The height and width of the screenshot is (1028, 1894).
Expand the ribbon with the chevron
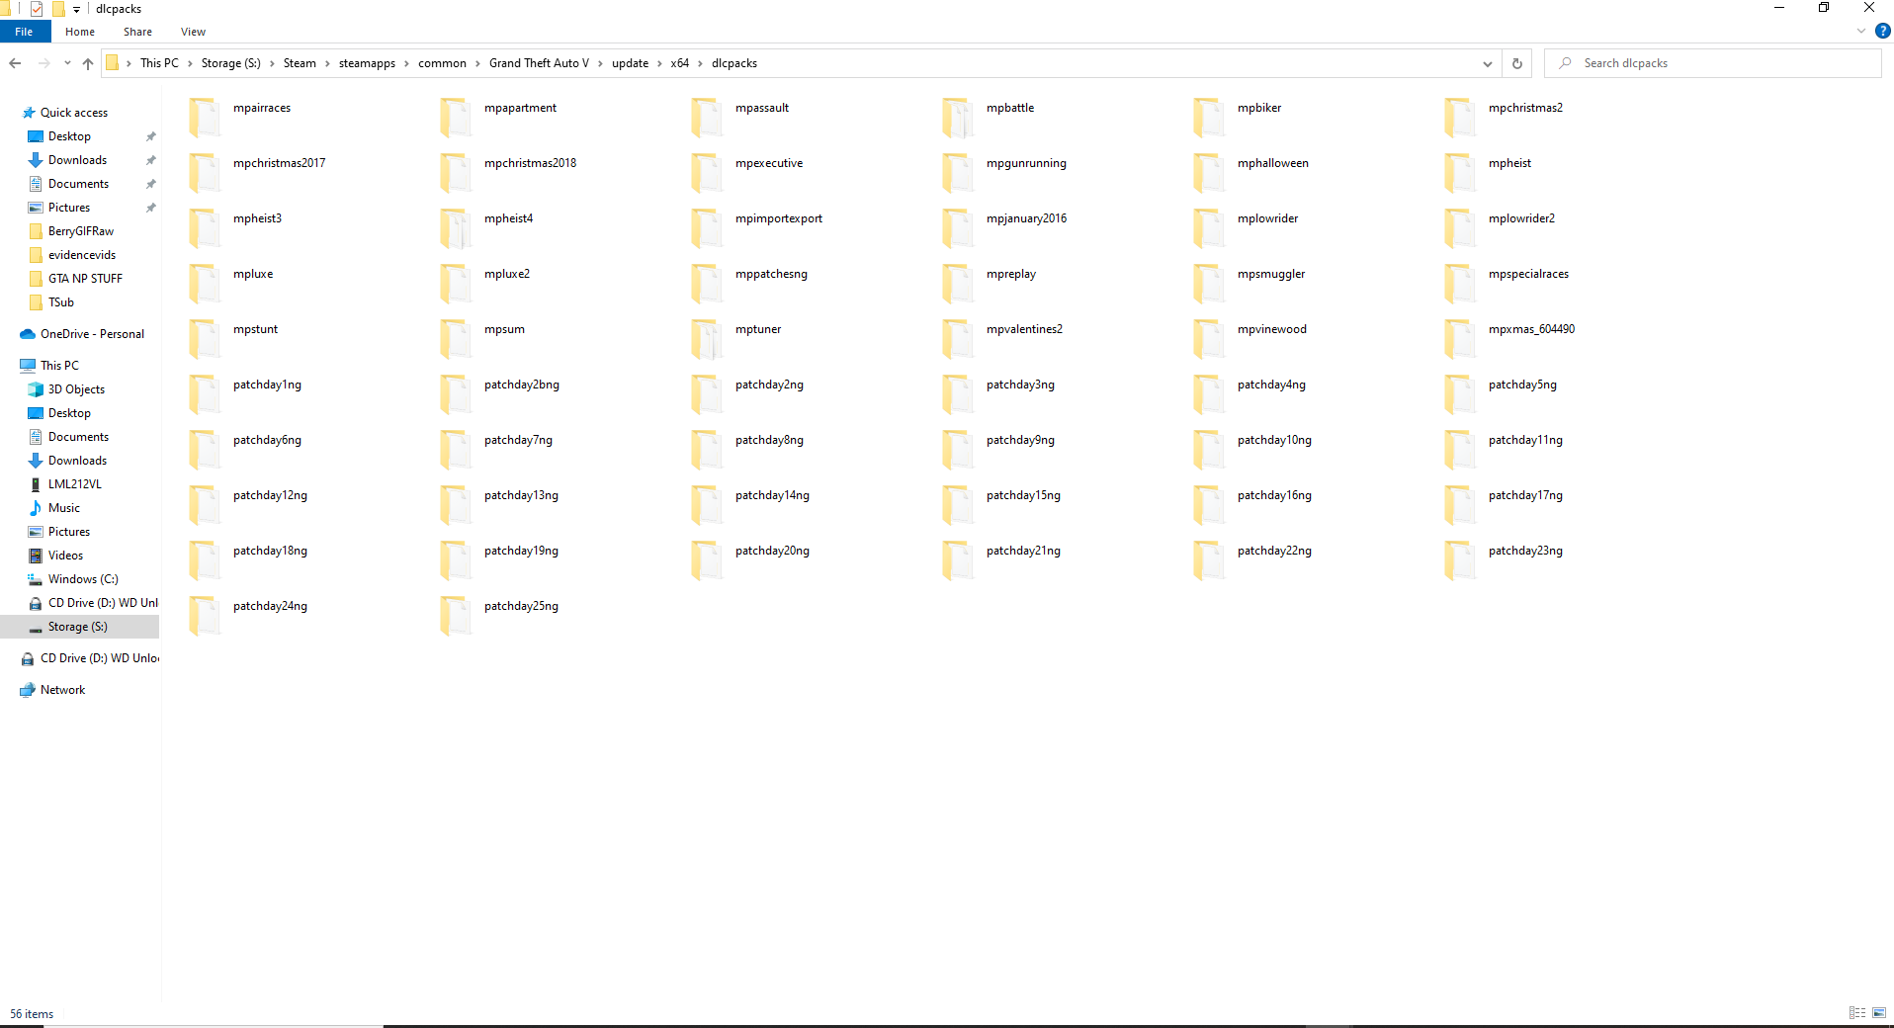click(1860, 31)
